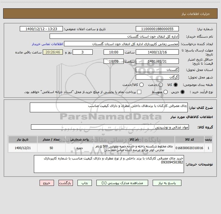
Task: Click the tea product name cell
Action: click(x=134, y=148)
